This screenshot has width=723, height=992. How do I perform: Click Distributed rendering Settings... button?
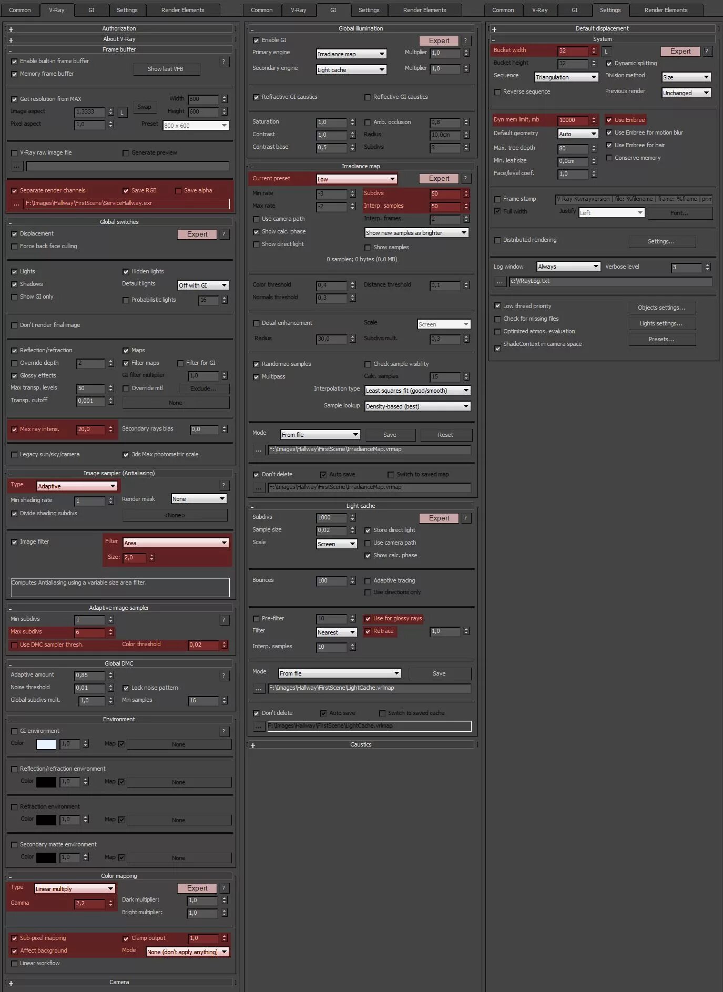(x=661, y=241)
